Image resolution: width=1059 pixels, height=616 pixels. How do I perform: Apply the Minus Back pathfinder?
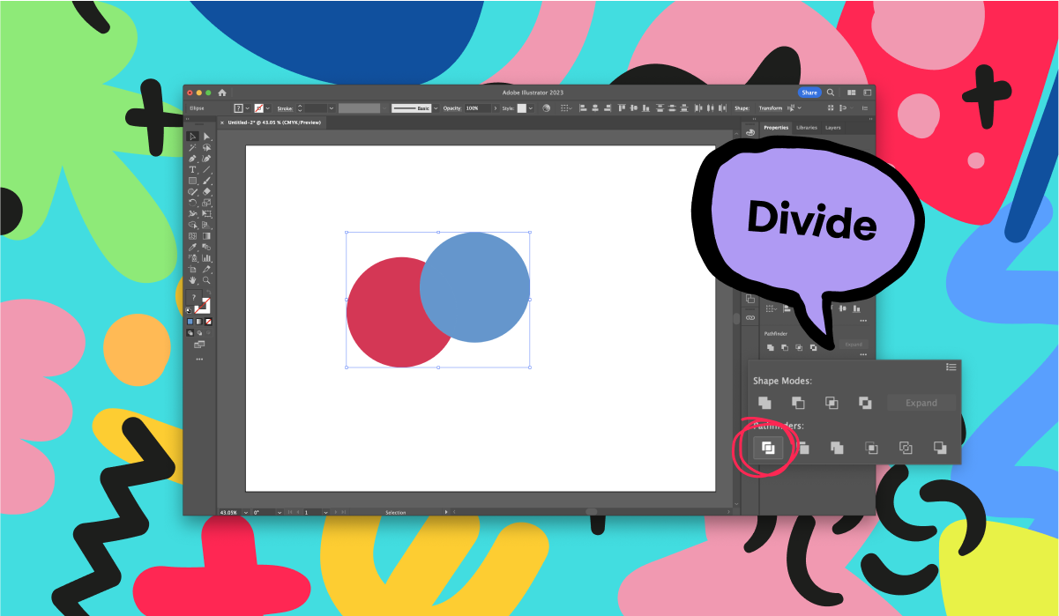[x=940, y=448]
